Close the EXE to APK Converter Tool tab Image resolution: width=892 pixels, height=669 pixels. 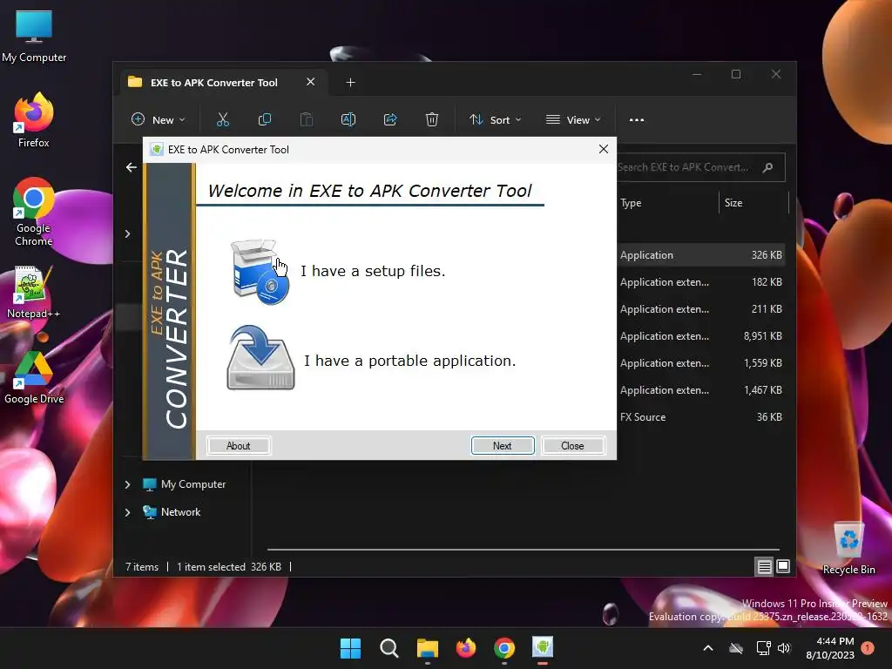[311, 82]
